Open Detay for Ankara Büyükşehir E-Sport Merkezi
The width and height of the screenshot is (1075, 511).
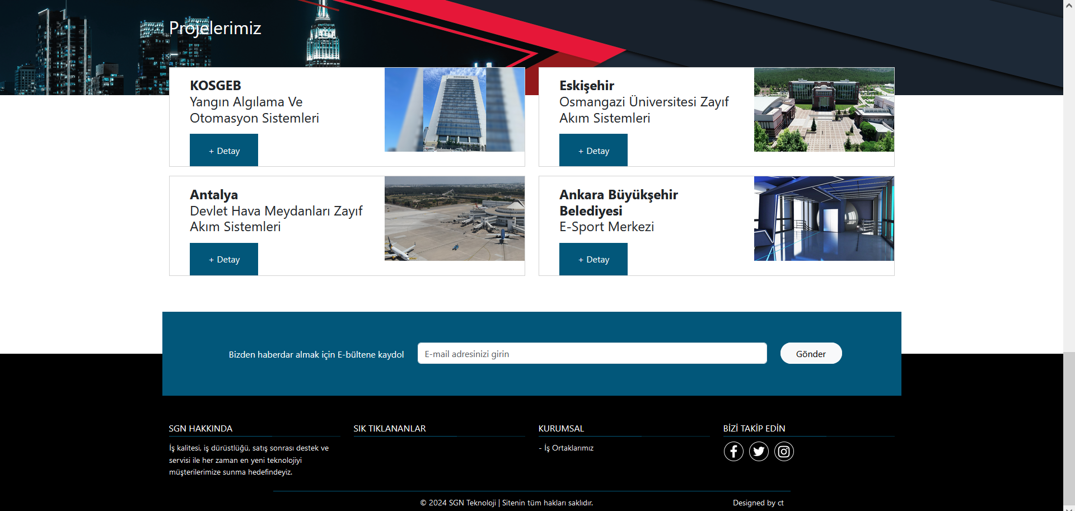point(593,260)
